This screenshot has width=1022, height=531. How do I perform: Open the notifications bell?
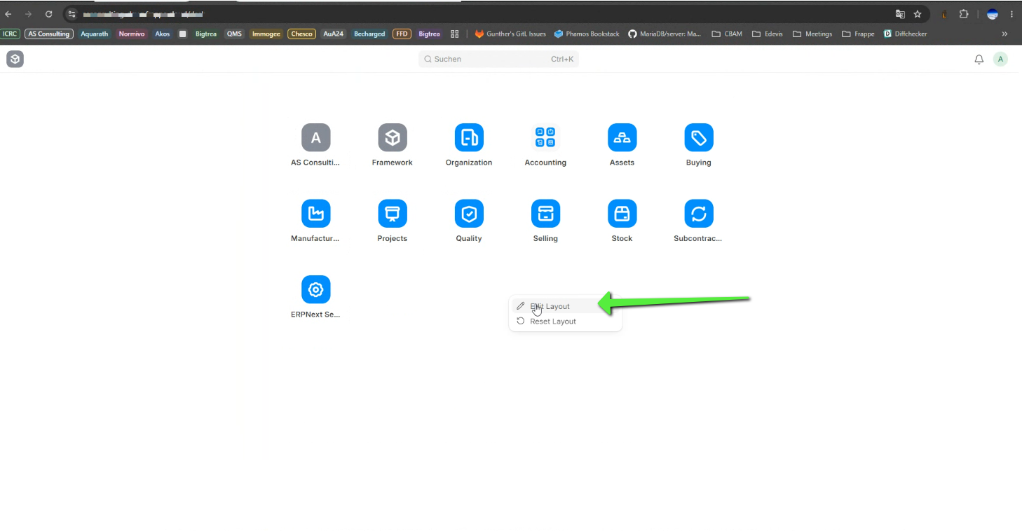[x=979, y=60]
